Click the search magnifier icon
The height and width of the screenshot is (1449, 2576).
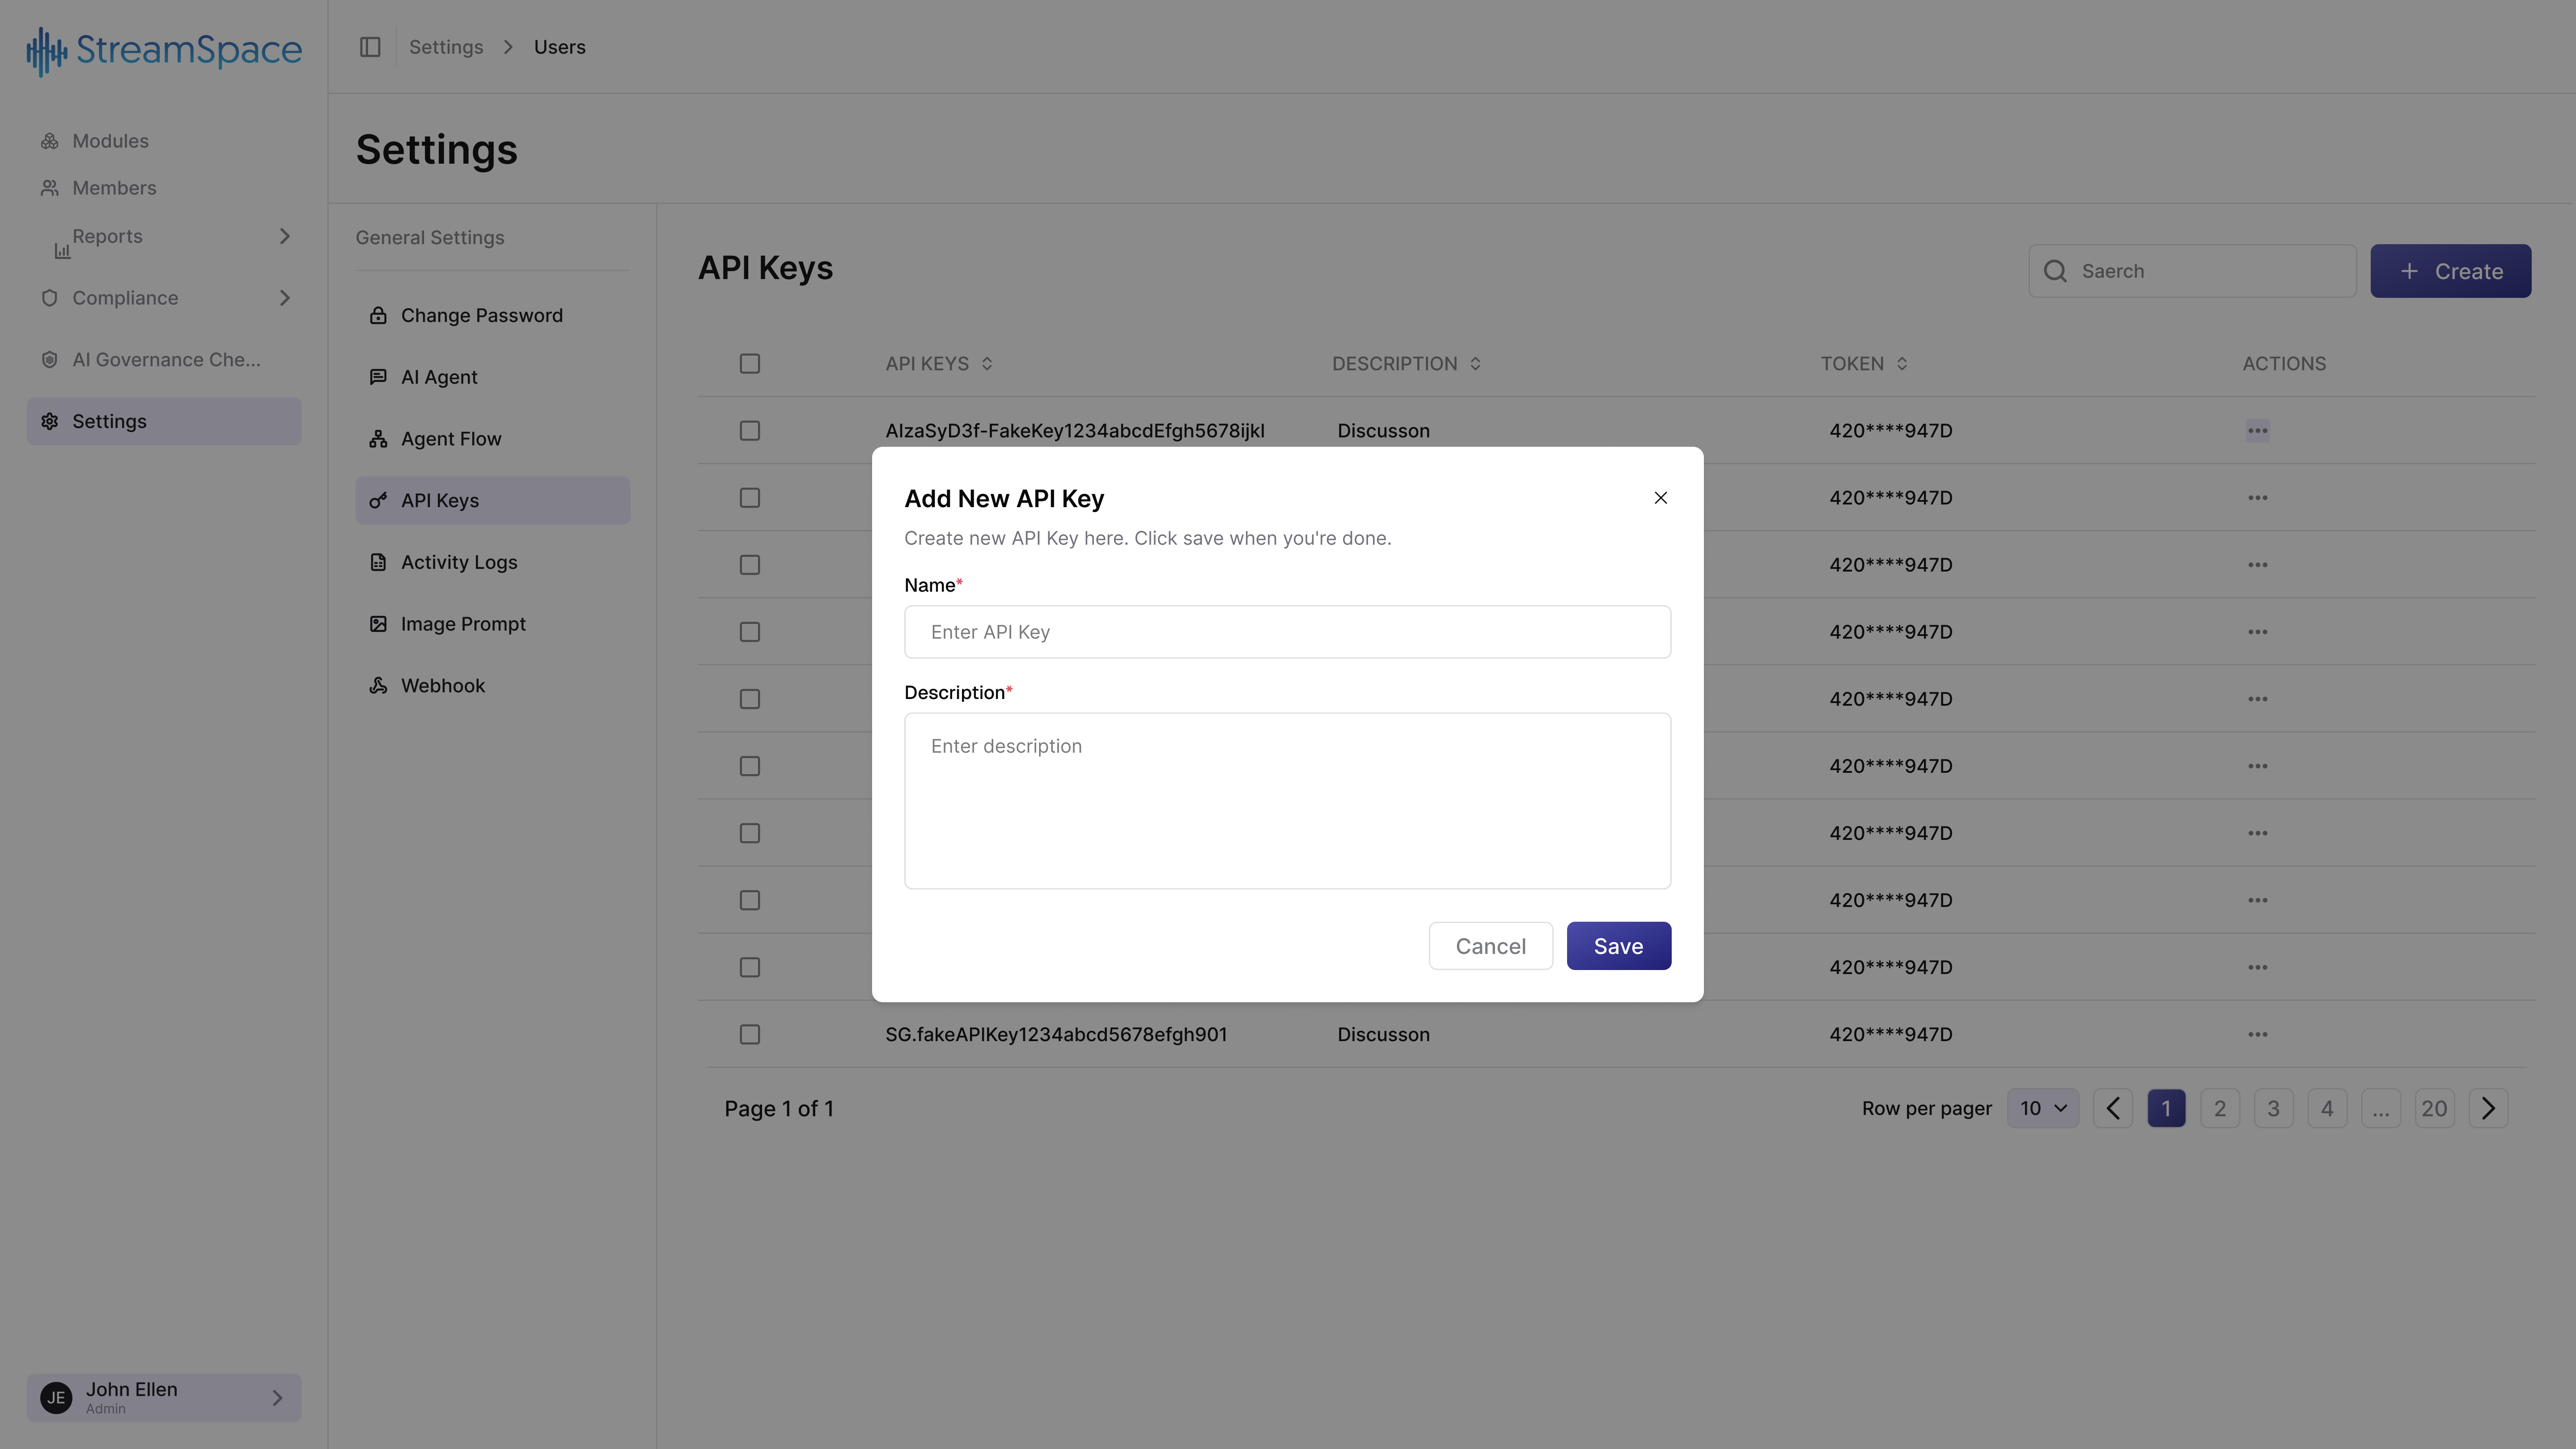(2056, 271)
